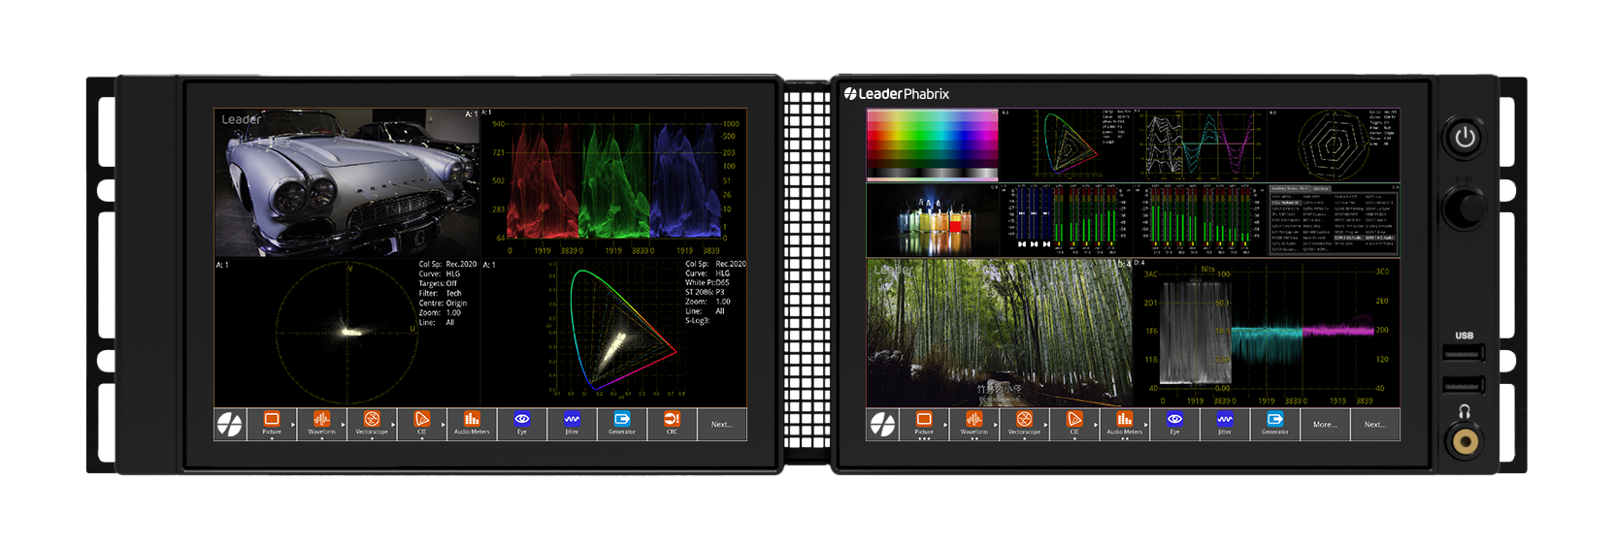1616x546 pixels.
Task: Expand the Picture submenu arrow on left display
Action: tap(293, 425)
